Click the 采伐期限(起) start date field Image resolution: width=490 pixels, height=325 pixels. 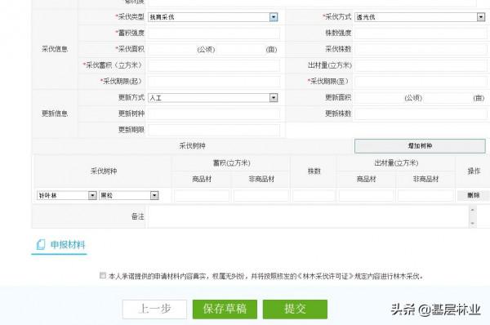click(x=214, y=82)
